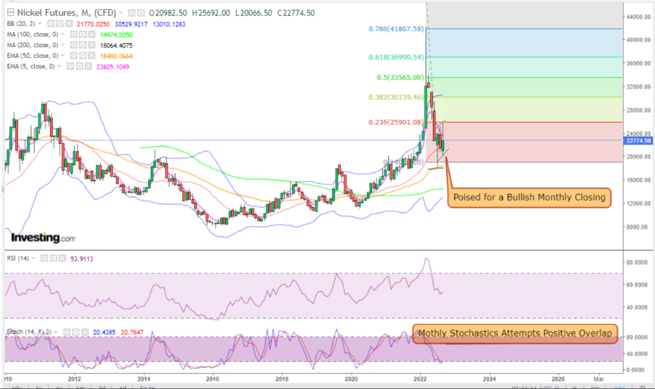655x389 pixels.
Task: Click the 2024 label on the time axis
Action: pyautogui.click(x=489, y=379)
